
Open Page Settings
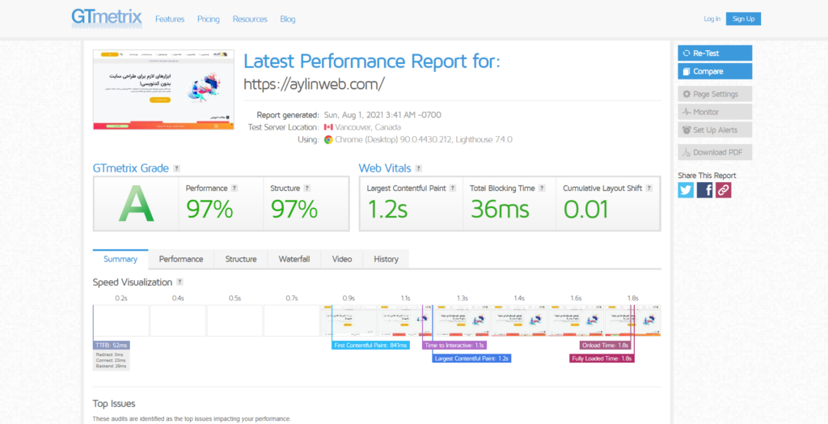point(715,94)
